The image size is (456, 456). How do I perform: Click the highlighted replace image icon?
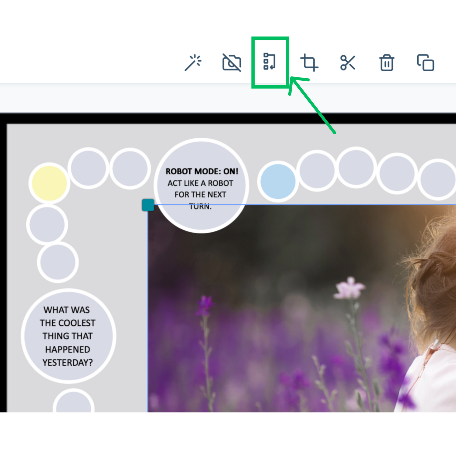[x=270, y=61]
